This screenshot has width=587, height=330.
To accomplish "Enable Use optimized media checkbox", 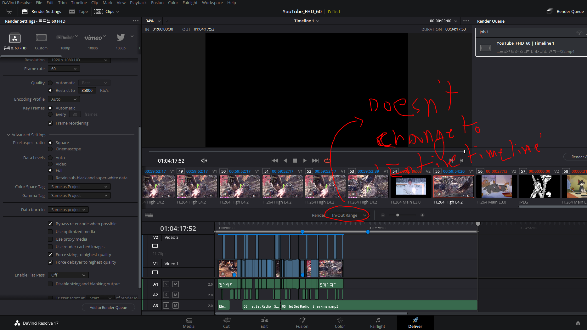I will [50, 232].
